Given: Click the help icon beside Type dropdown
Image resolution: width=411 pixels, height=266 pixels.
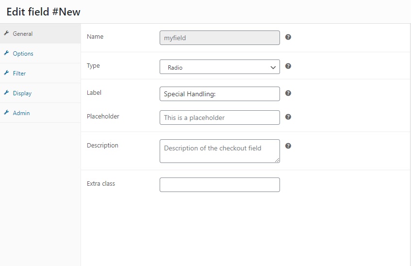Looking at the screenshot, I should pyautogui.click(x=288, y=66).
